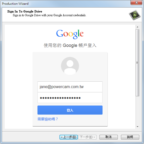The image size is (144, 144).
Task: Click the disabled 下一步(N) next button
Action: 87,137
